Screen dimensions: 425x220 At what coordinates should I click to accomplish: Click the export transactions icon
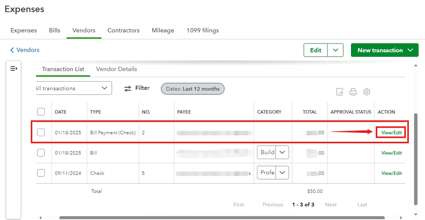339,92
